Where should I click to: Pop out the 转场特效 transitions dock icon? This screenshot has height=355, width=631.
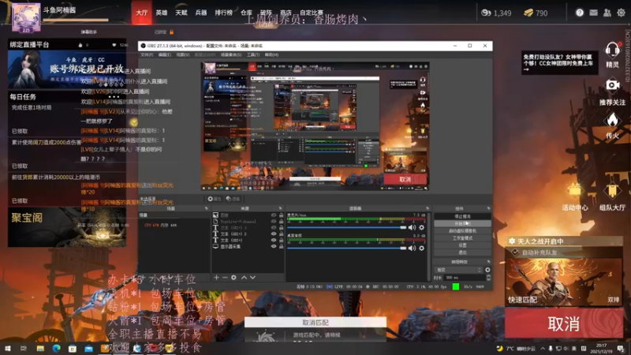coord(488,262)
